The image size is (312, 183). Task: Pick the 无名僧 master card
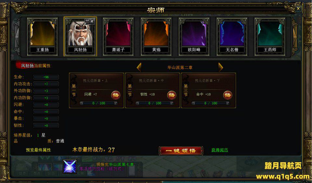(232, 37)
